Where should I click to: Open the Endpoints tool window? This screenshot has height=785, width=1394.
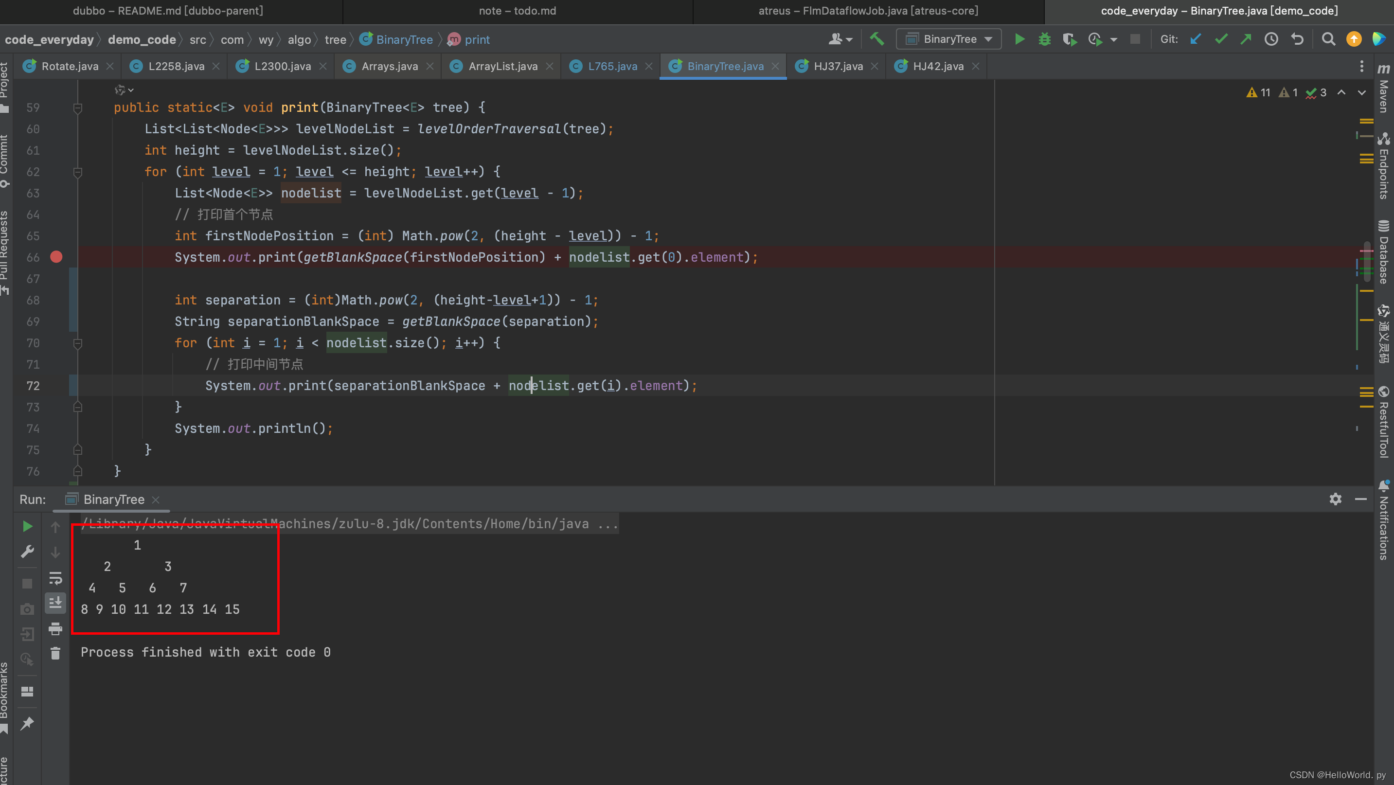click(1384, 165)
